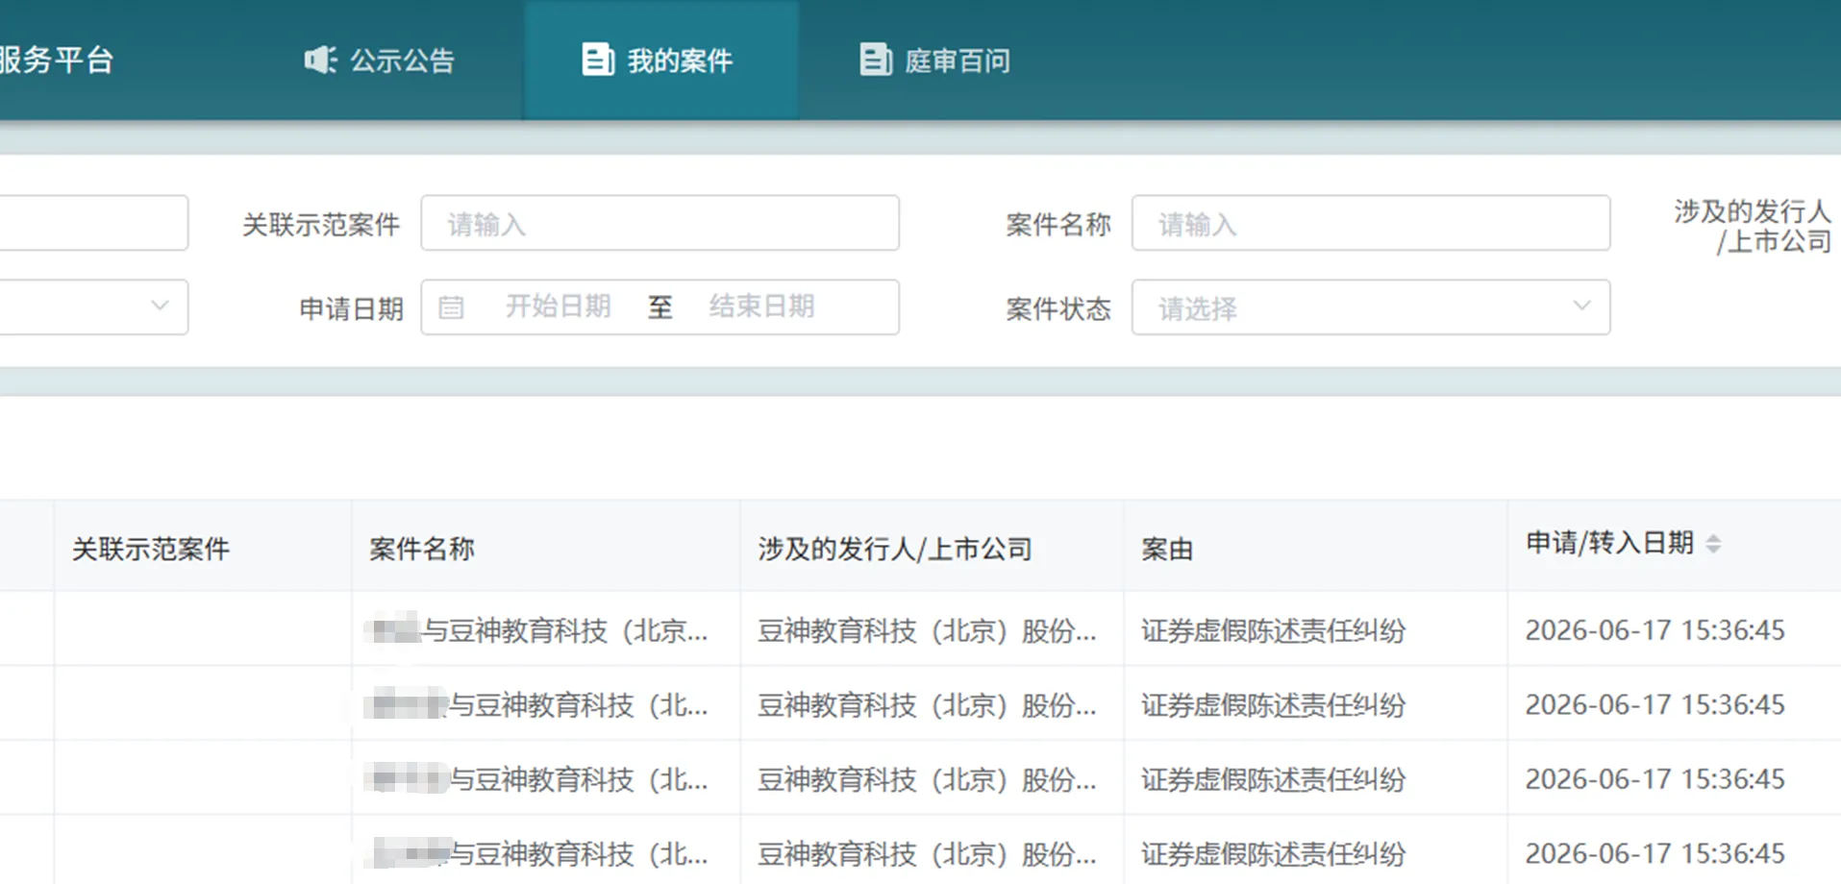1841x884 pixels.
Task: Open the 案件状态 dropdown
Action: (1371, 307)
